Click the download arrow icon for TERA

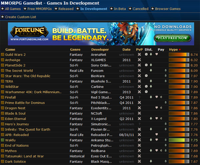[x=151, y=81]
